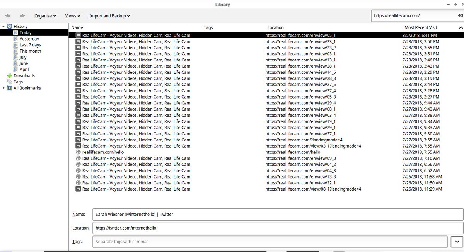Sort by the Location column header
Image resolution: width=464 pixels, height=252 pixels.
275,27
